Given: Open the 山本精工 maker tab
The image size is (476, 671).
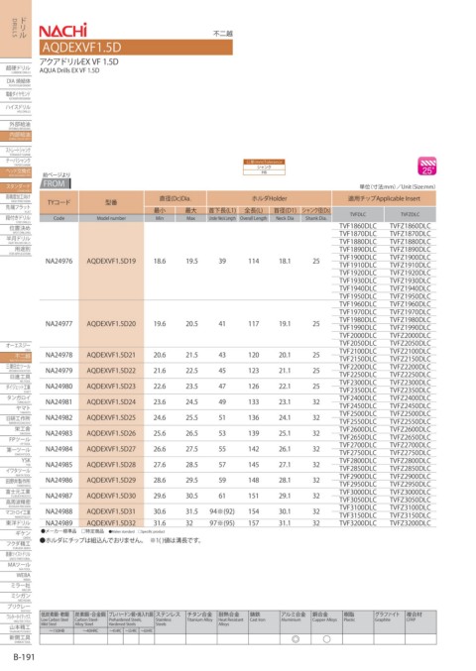Looking at the screenshot, I should coord(16,628).
